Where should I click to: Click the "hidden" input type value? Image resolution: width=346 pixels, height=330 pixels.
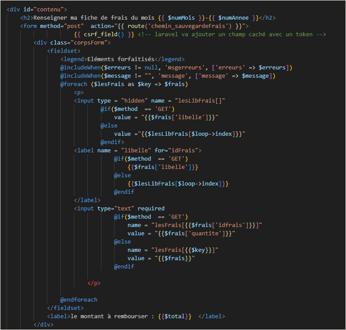(x=130, y=100)
